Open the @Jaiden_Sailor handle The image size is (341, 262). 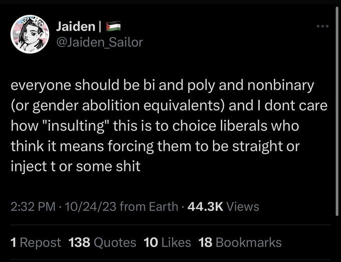point(99,42)
